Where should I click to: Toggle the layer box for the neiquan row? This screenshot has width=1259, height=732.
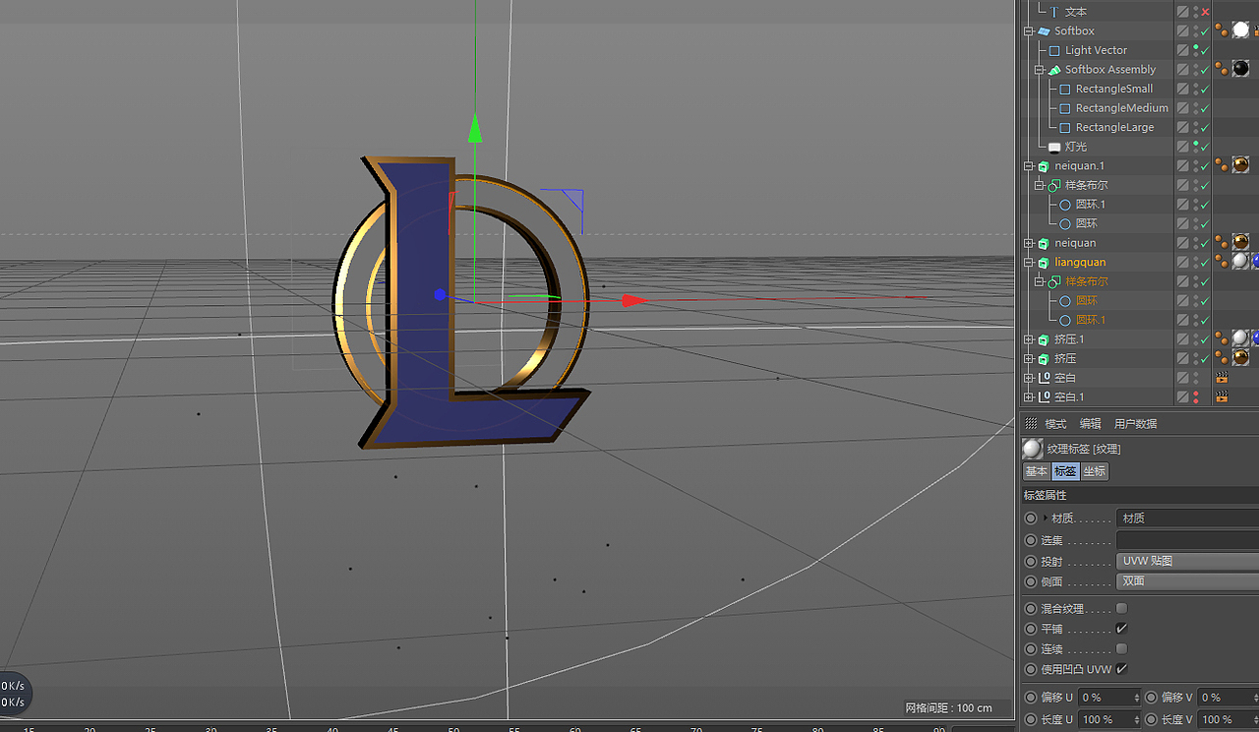coord(1183,243)
